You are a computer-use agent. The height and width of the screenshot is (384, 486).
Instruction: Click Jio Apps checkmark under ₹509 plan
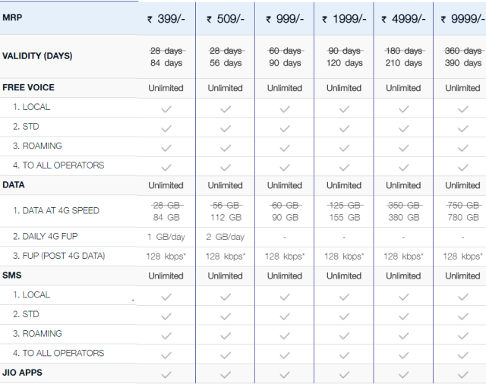point(226,373)
